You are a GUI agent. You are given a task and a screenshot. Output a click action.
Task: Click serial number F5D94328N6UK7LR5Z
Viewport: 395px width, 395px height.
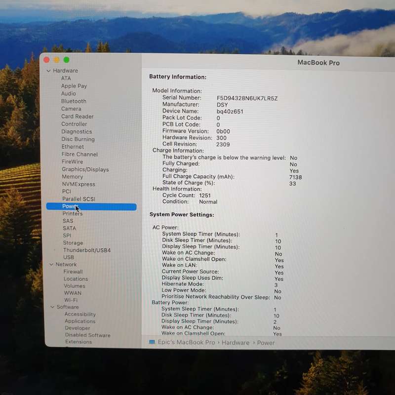pos(247,98)
